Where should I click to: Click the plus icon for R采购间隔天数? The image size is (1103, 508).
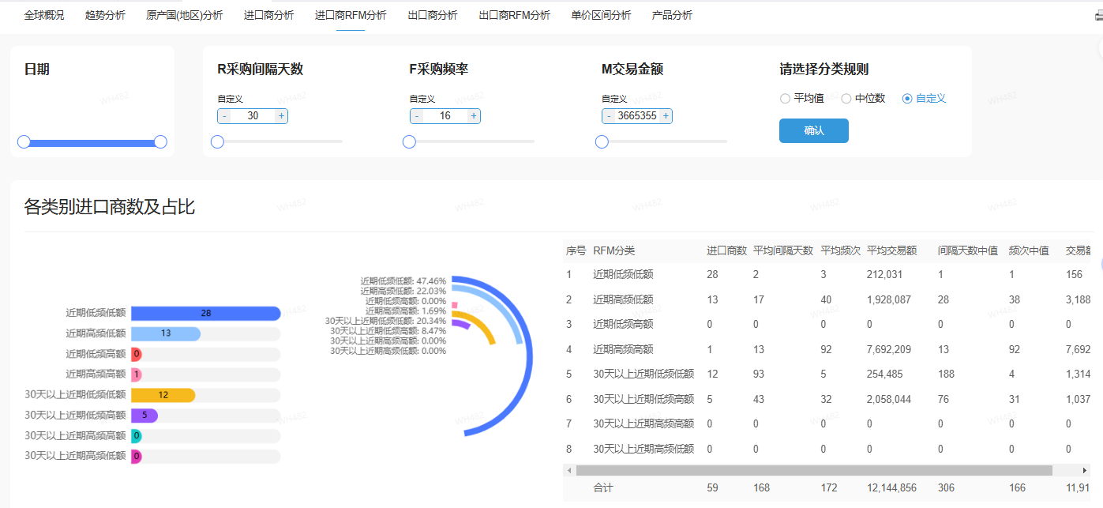coord(282,116)
